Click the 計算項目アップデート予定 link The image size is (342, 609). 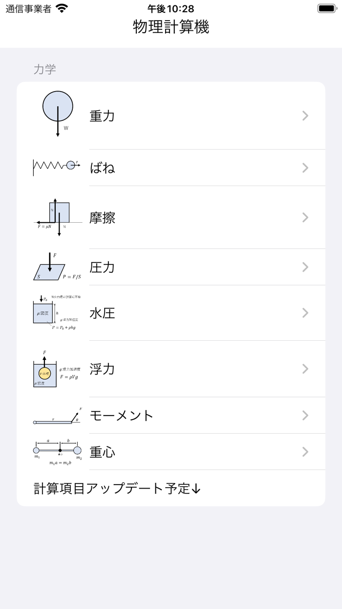pos(118,489)
